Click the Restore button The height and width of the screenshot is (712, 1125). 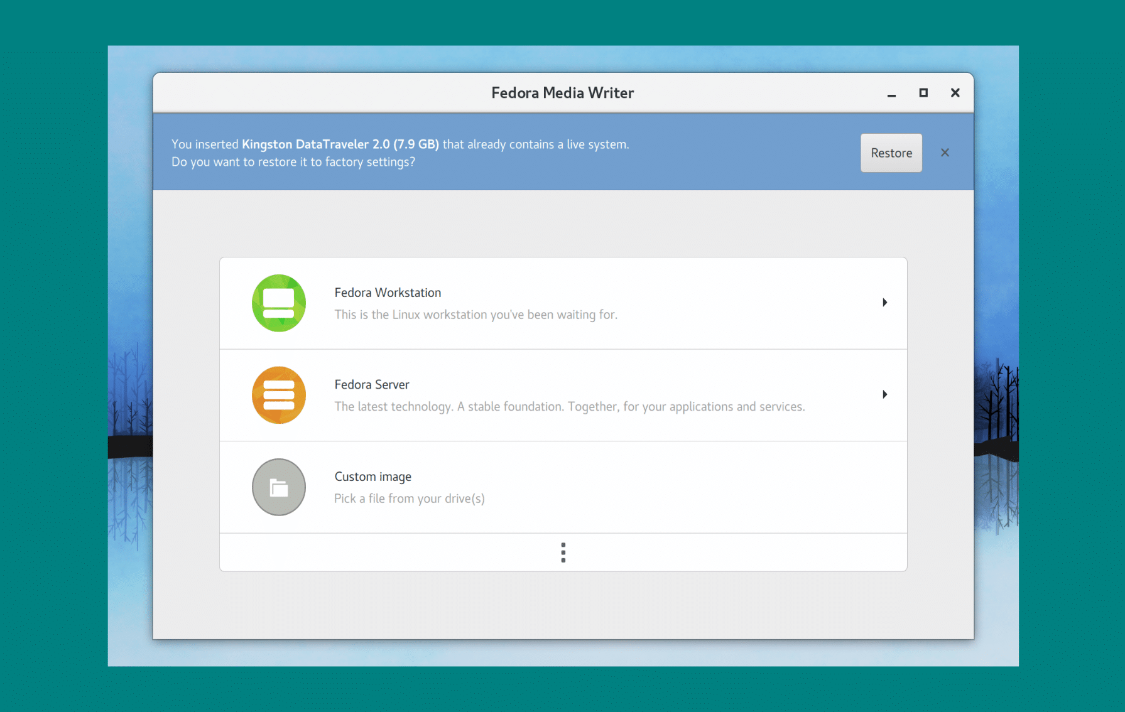tap(891, 153)
